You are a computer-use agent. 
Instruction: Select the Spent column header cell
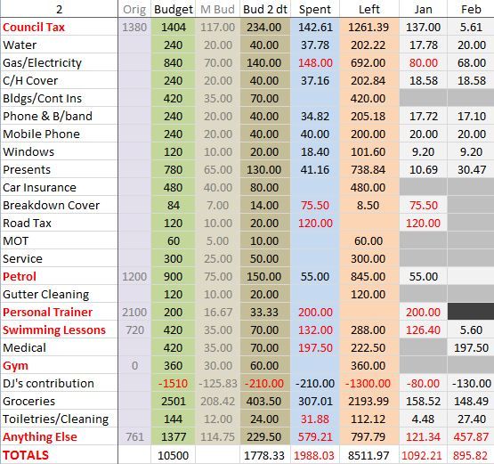(315, 10)
